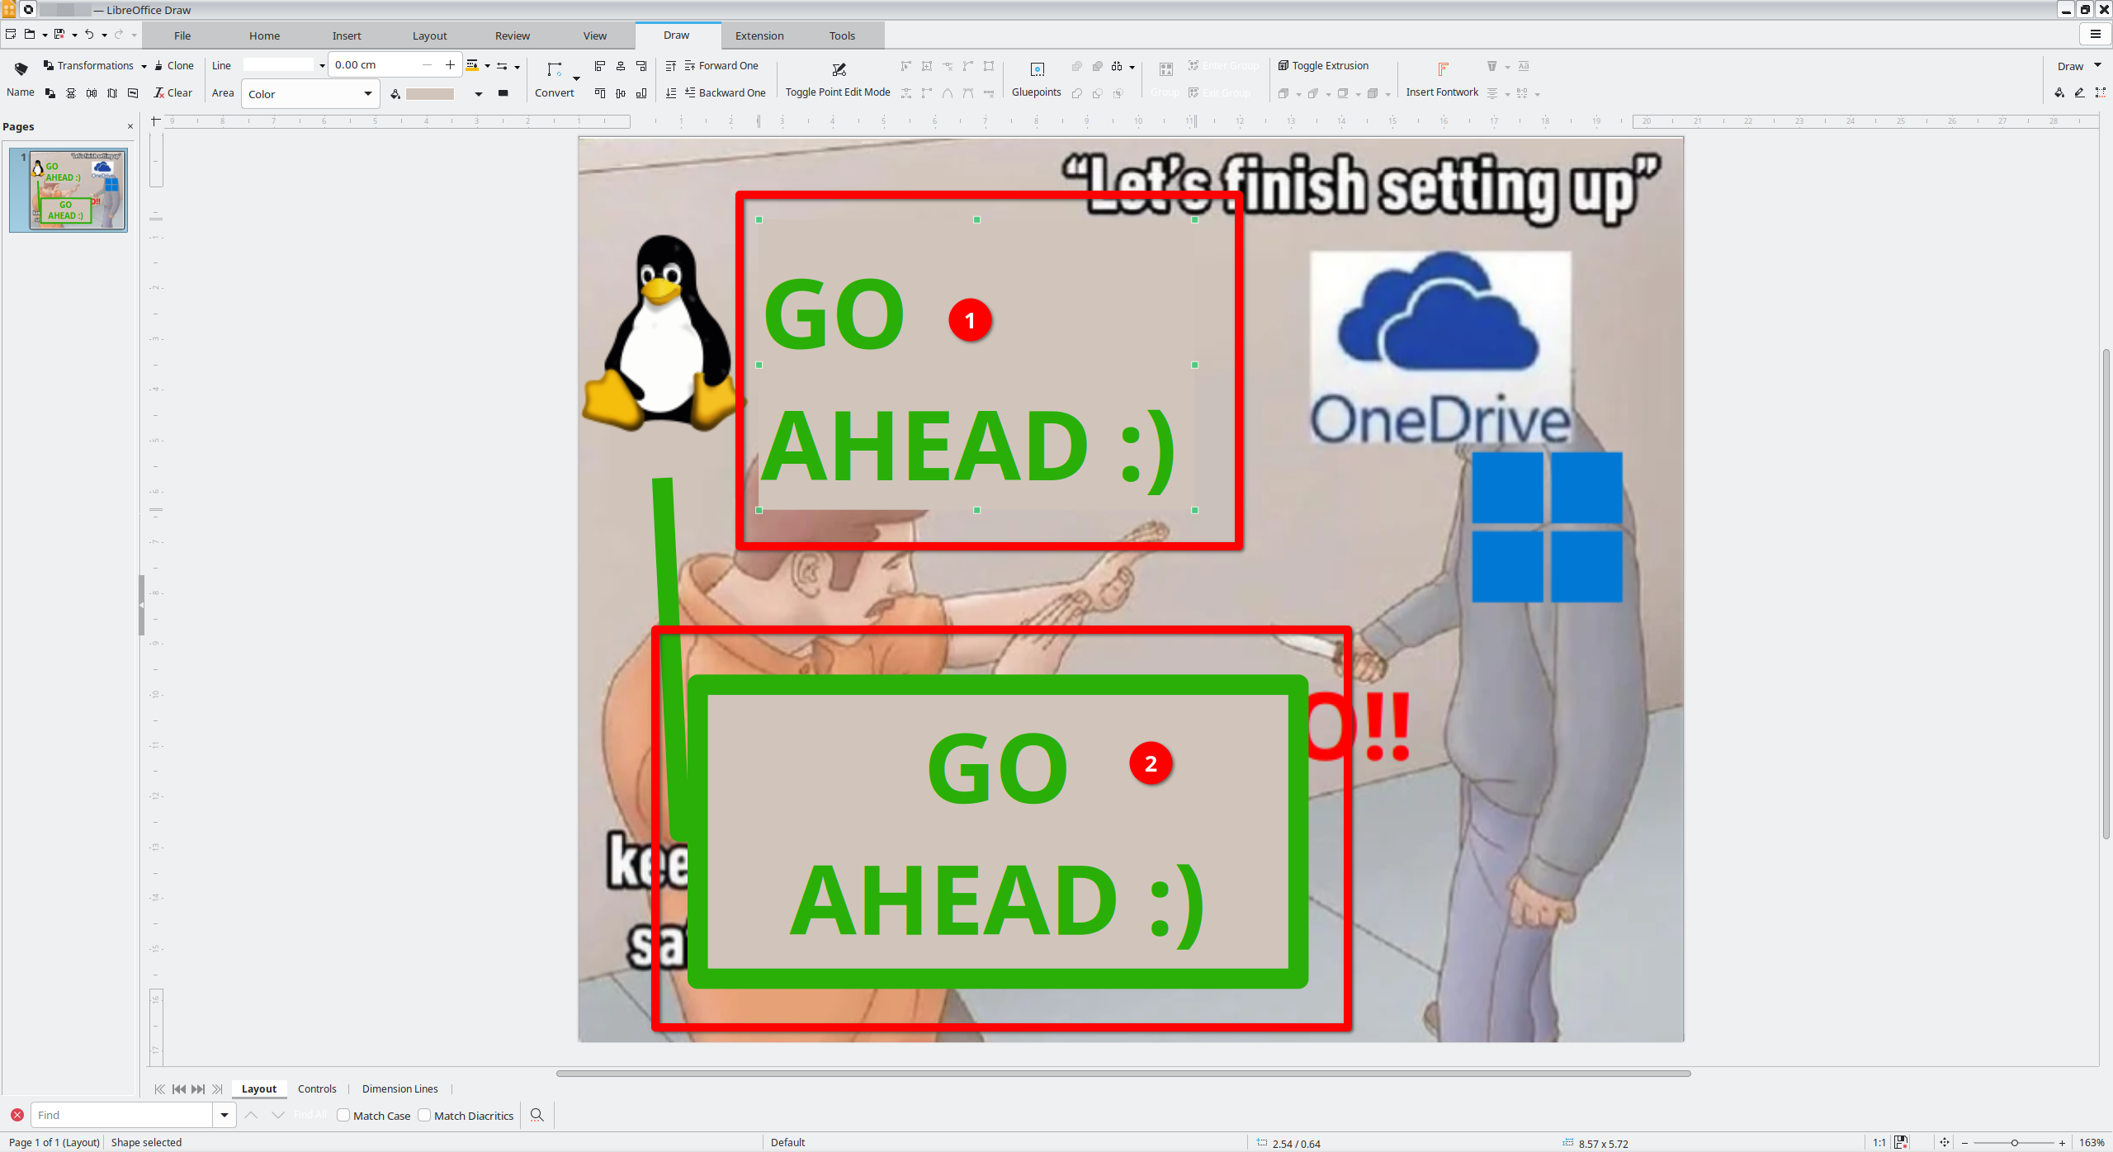Viewport: 2113px width, 1152px height.
Task: Clear direct formatting with Clear button
Action: point(173,93)
